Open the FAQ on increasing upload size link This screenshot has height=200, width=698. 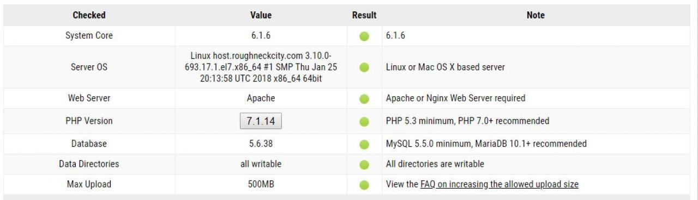click(x=500, y=184)
